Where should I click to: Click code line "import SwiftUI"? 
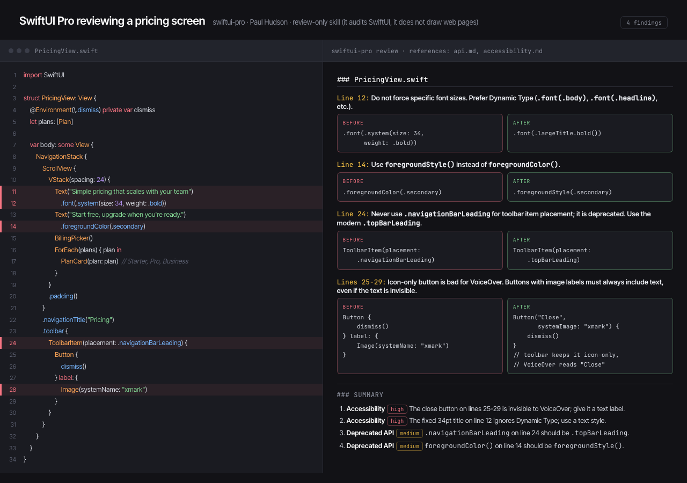[x=44, y=75]
